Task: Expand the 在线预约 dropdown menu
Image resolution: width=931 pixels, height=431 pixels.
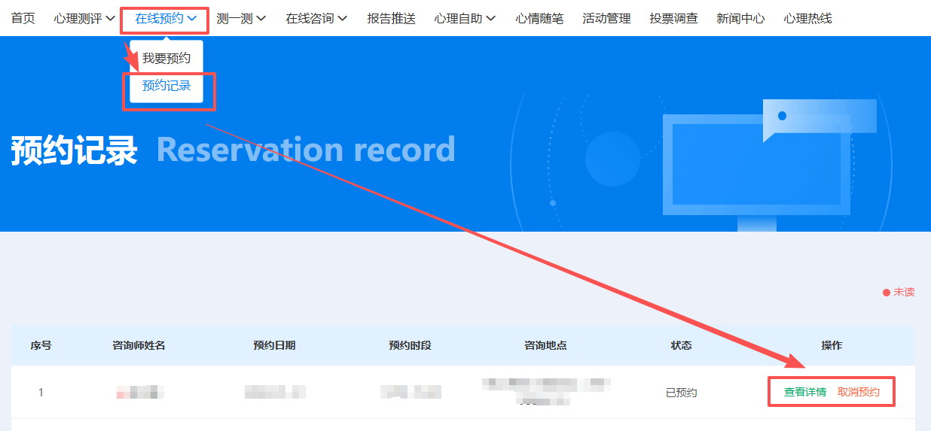Action: click(165, 18)
